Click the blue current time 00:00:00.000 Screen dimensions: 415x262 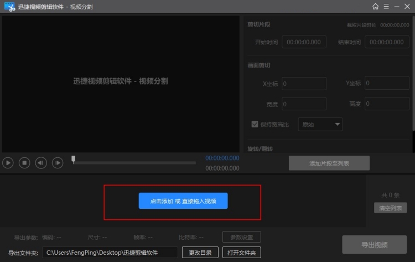pos(222,158)
